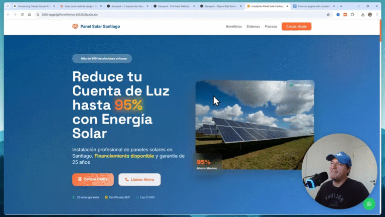Open a new browser tab with plus button
This screenshot has width=385, height=217.
coord(341,6)
